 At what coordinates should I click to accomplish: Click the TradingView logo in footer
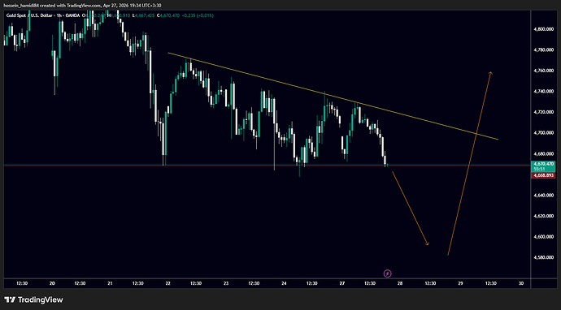coord(33,299)
